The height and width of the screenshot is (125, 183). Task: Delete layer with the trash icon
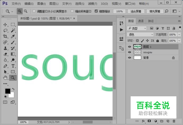point(174,121)
